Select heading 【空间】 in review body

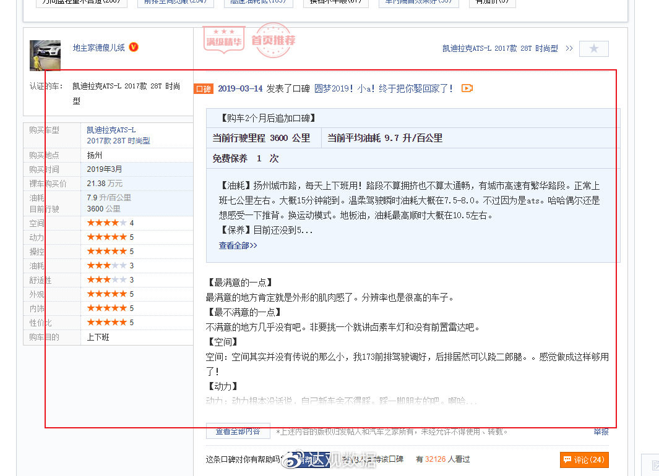(223, 342)
